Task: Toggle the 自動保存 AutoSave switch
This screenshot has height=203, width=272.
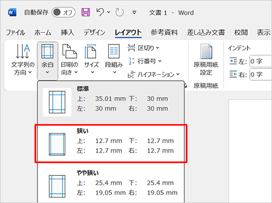Action: point(63,12)
